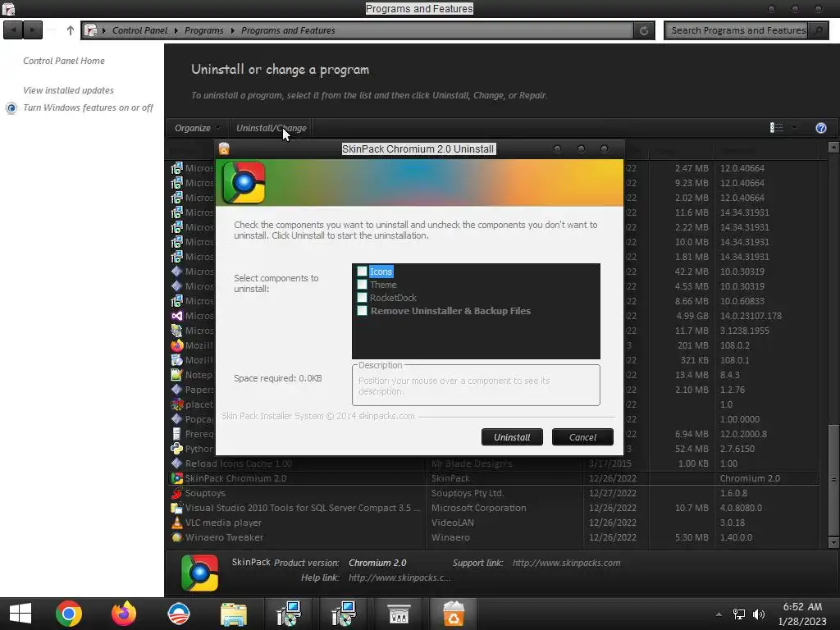Select Visual Studio 2010 Tools for SQL Server row
This screenshot has height=630, width=840.
coord(494,508)
